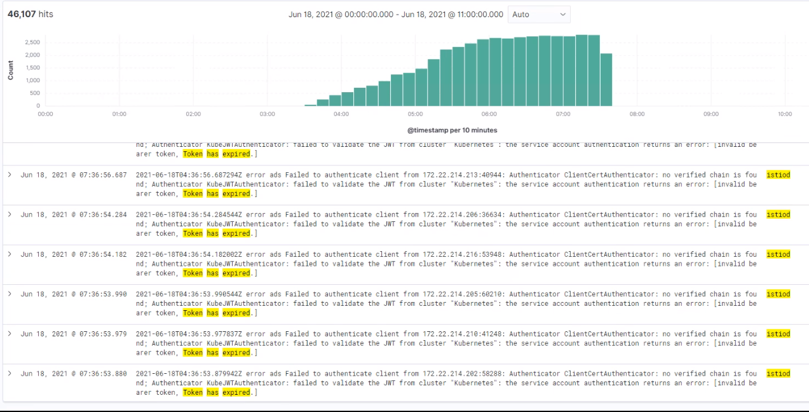Click the "@timestamp per 10 minutes" axis label
This screenshot has height=412, width=809.
(x=452, y=130)
